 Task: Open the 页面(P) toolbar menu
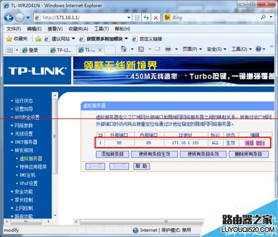[x=192, y=49]
